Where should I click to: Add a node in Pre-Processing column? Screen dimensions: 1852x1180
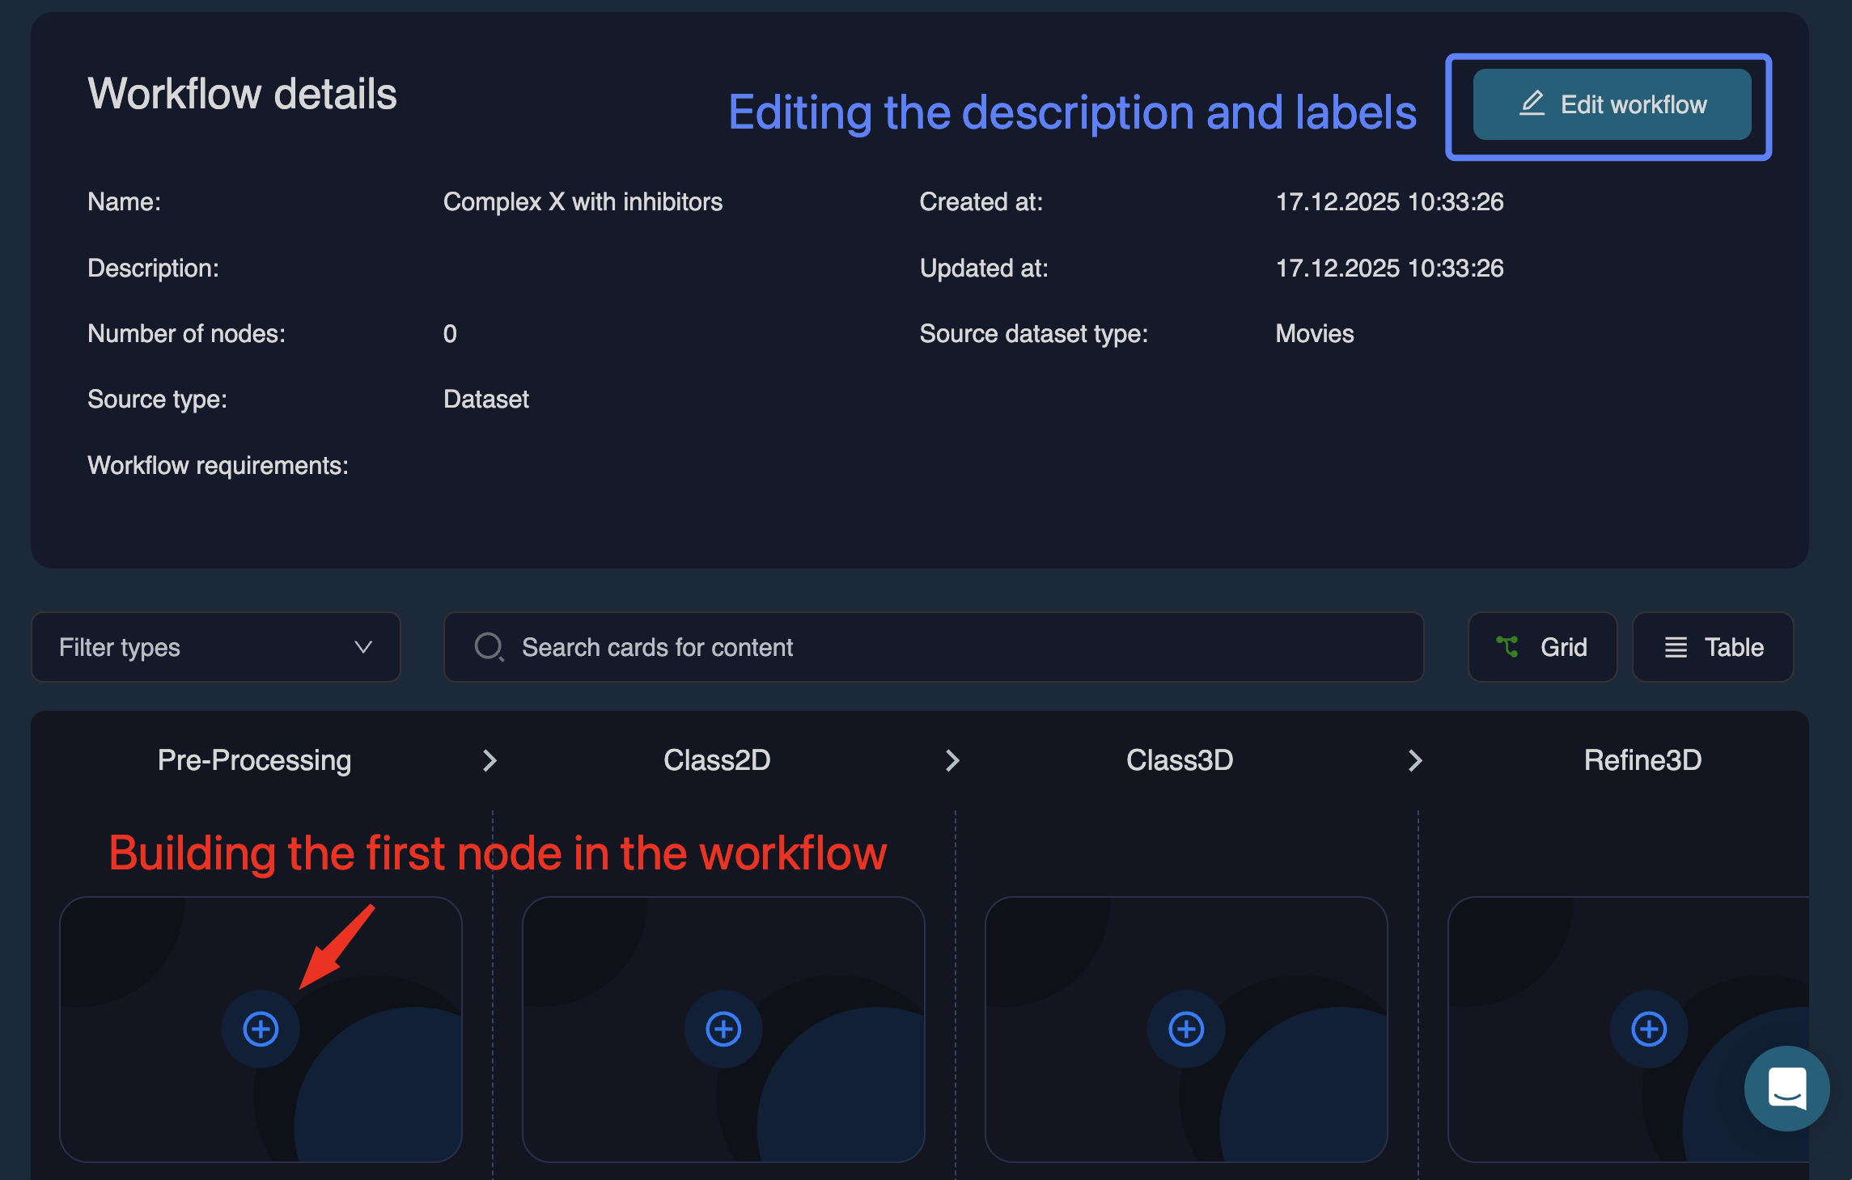[x=261, y=1029]
